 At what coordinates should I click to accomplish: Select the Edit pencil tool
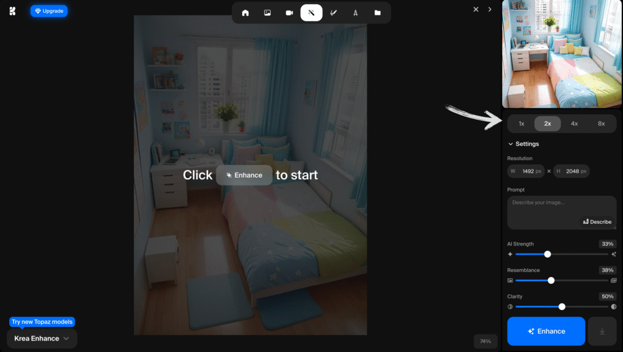[333, 12]
